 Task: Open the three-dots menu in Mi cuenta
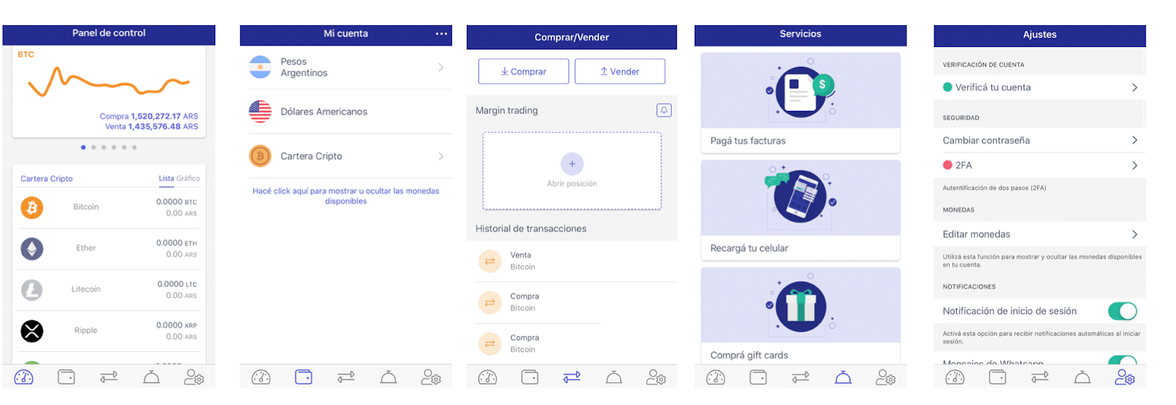pyautogui.click(x=441, y=34)
